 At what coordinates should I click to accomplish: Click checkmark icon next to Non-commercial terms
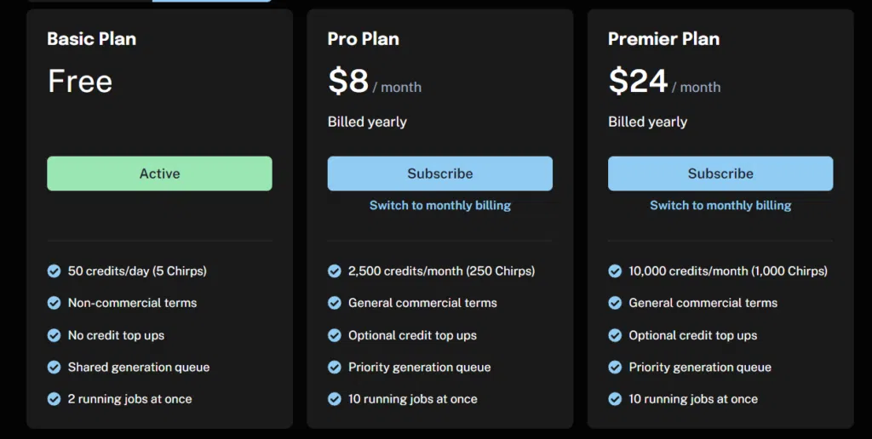(x=54, y=303)
